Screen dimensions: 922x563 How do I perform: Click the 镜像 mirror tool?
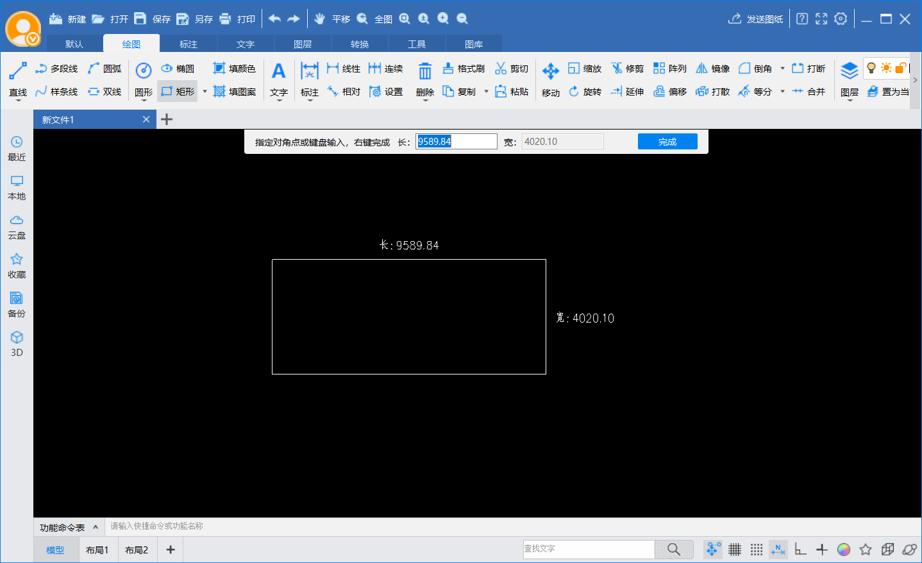coord(712,69)
